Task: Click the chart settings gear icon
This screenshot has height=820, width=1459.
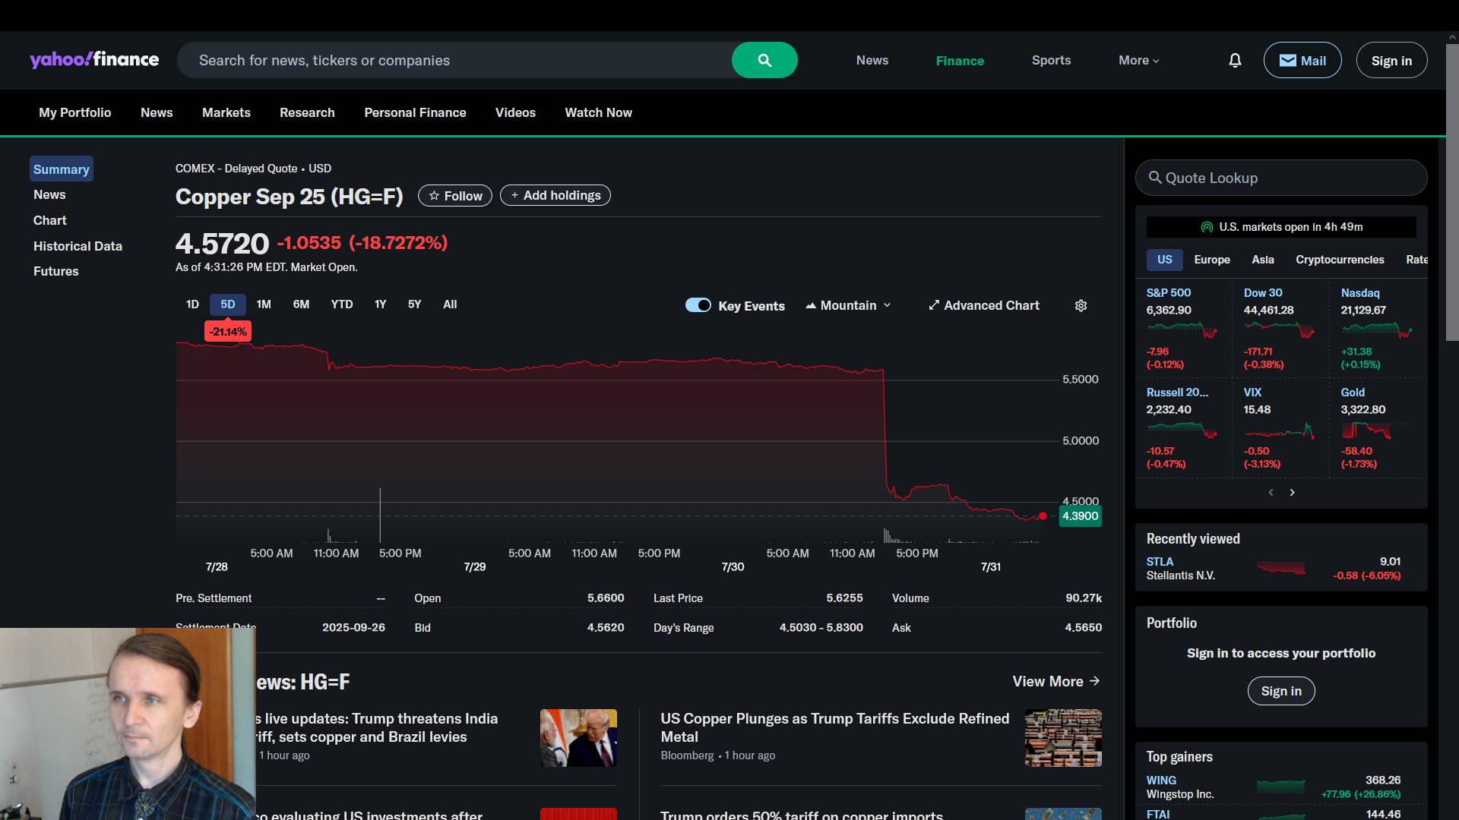Action: coord(1081,305)
